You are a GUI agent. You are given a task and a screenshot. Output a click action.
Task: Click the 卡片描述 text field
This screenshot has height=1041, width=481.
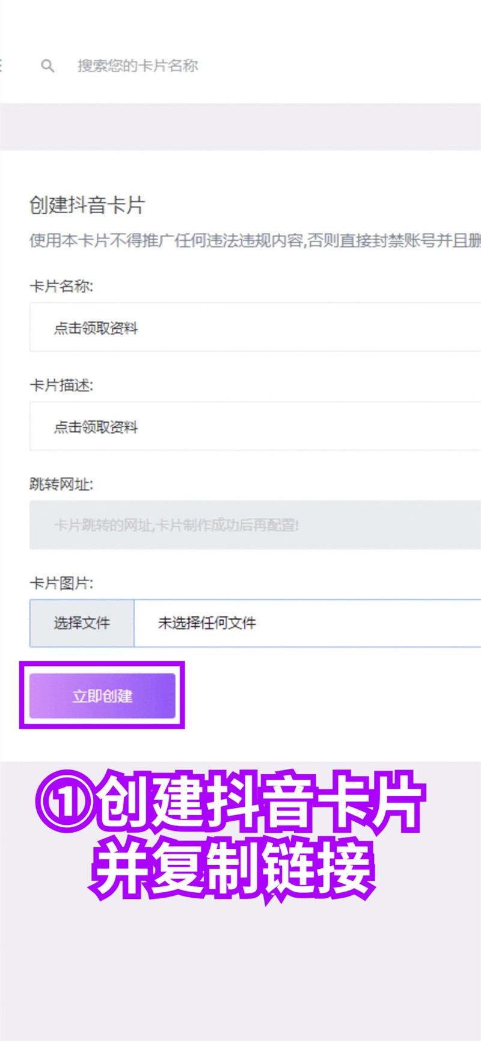(x=255, y=426)
